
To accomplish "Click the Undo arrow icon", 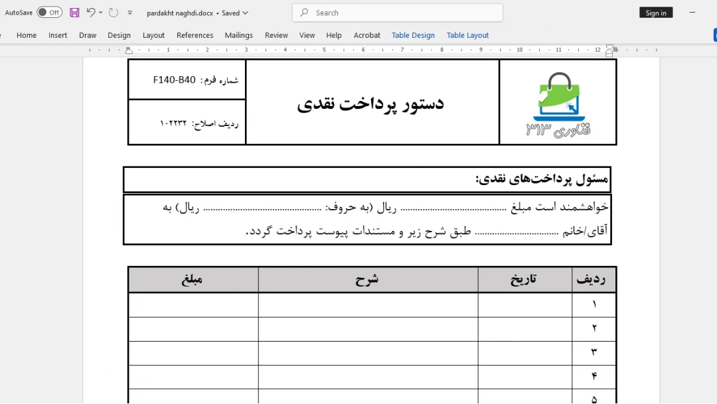I will [x=91, y=13].
